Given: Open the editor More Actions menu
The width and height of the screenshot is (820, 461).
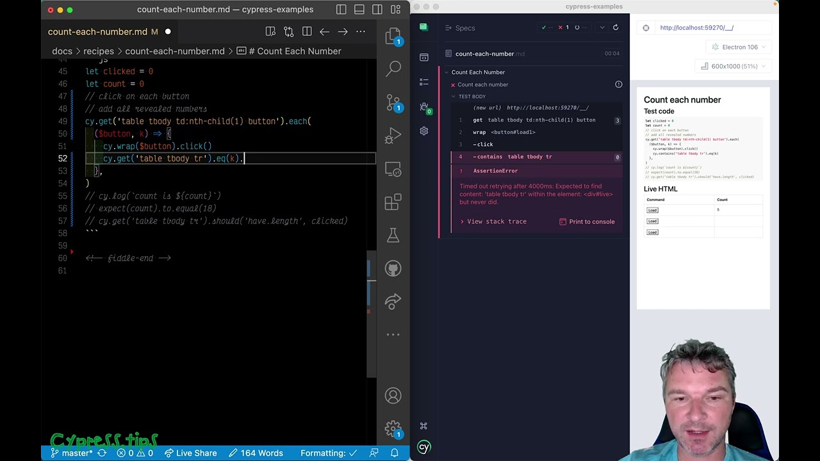Looking at the screenshot, I should pyautogui.click(x=361, y=31).
